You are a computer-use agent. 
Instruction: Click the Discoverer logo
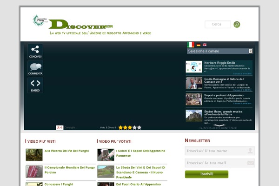pos(80,24)
